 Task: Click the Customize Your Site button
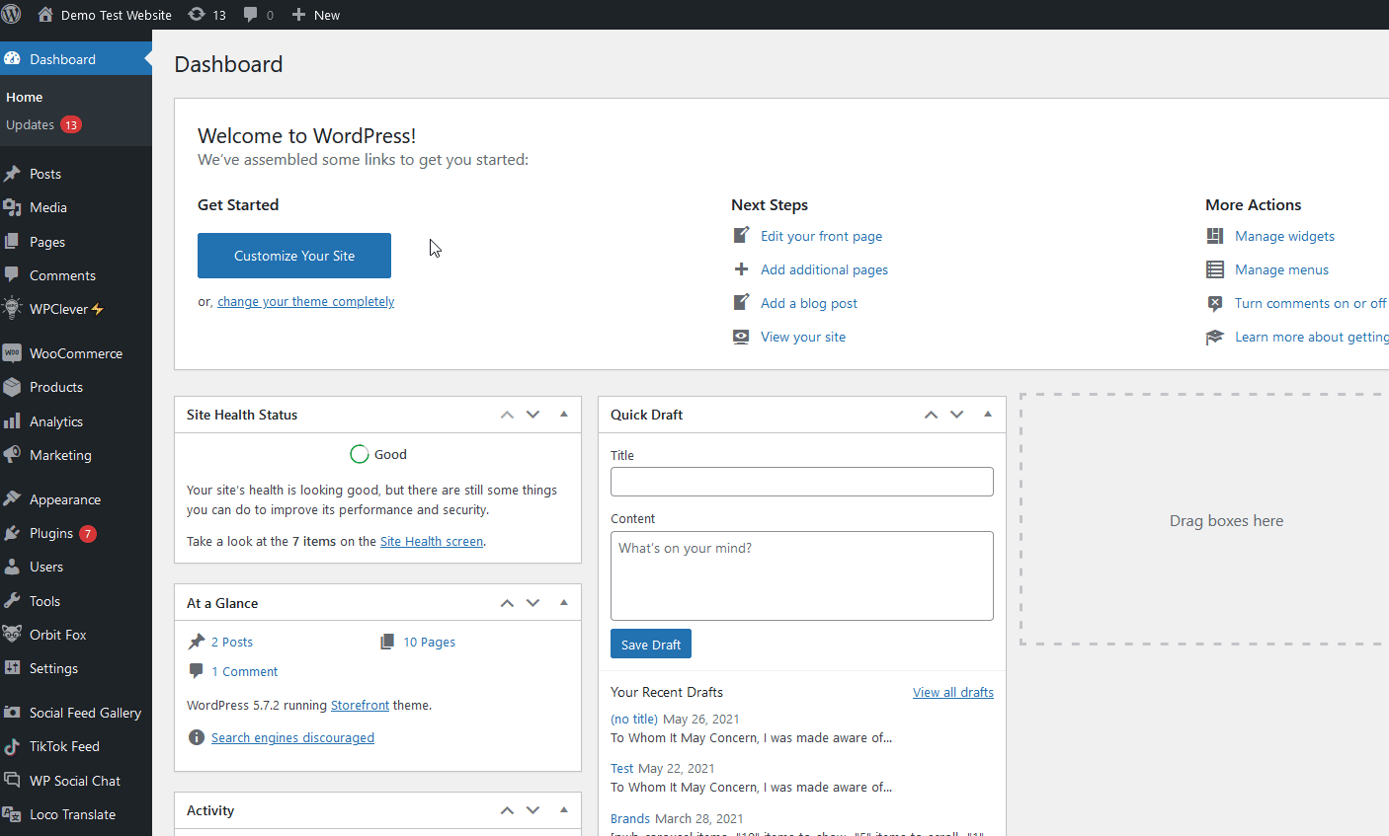(294, 256)
